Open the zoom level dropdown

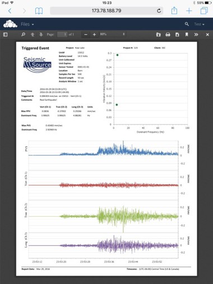(112, 34)
